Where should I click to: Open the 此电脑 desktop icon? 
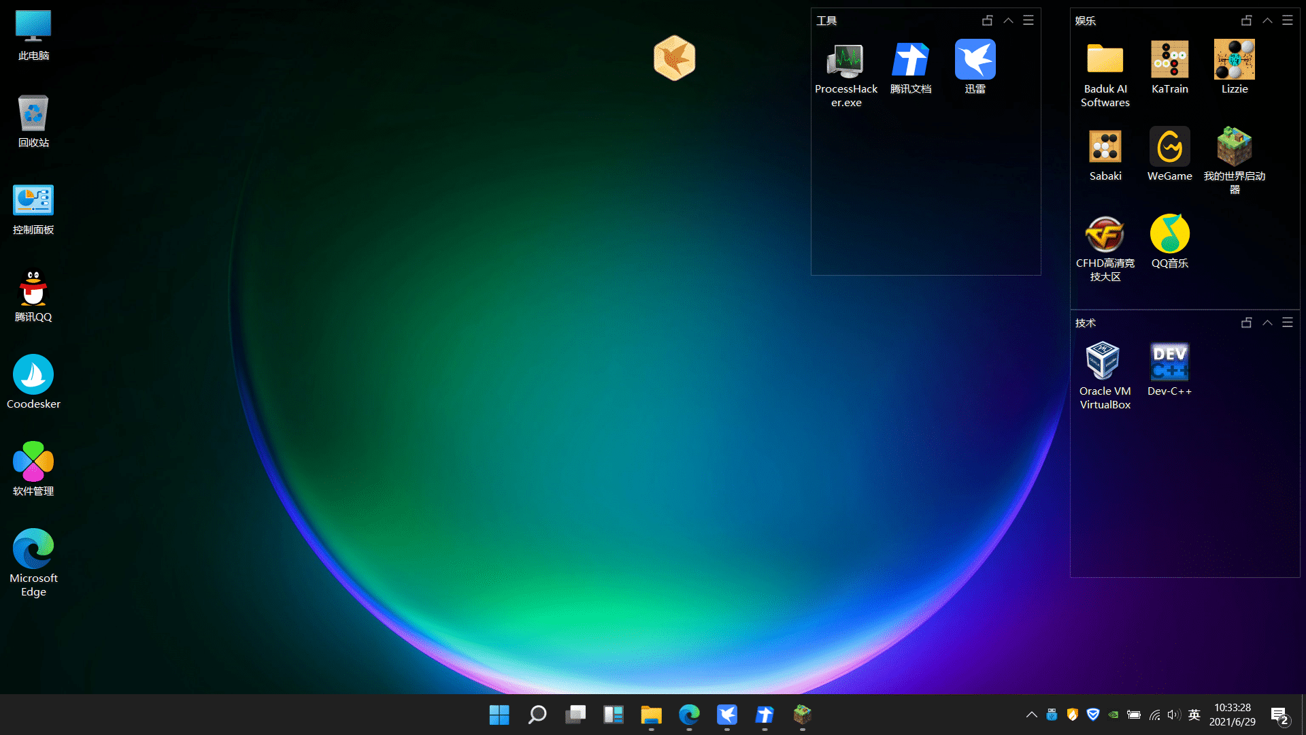coord(33,35)
